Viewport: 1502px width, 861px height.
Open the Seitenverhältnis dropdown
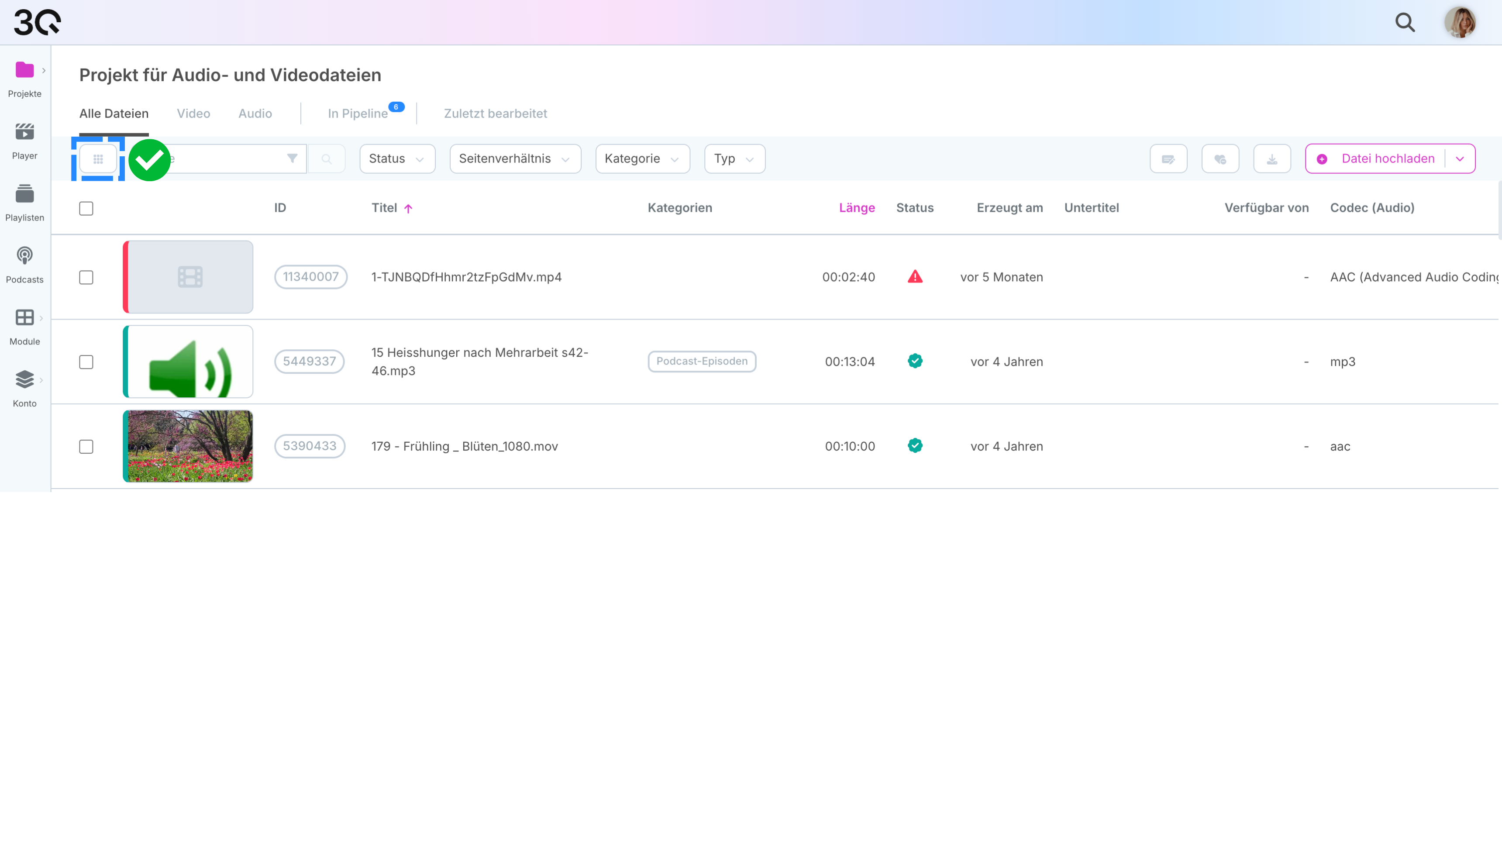tap(514, 159)
